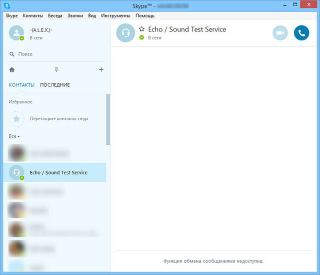320x275 pixels.
Task: Open the dial pad
Action: pyautogui.click(x=56, y=69)
